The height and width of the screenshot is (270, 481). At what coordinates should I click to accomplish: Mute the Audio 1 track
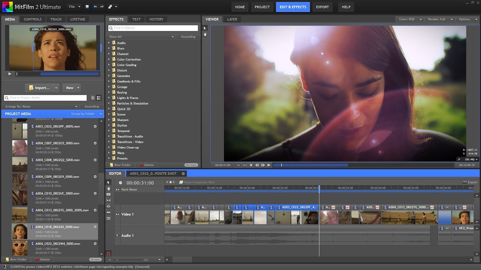(x=117, y=235)
